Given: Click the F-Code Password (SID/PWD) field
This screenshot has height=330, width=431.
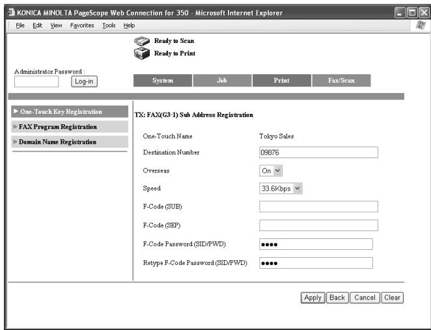Looking at the screenshot, I should pos(316,244).
